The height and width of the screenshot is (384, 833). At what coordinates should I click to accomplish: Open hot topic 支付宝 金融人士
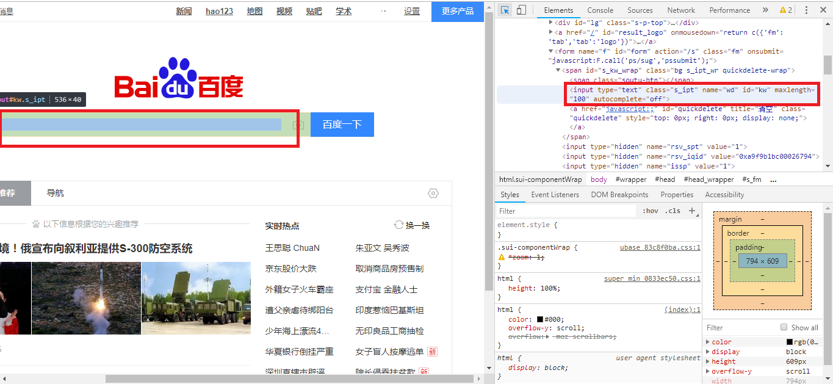pos(386,289)
